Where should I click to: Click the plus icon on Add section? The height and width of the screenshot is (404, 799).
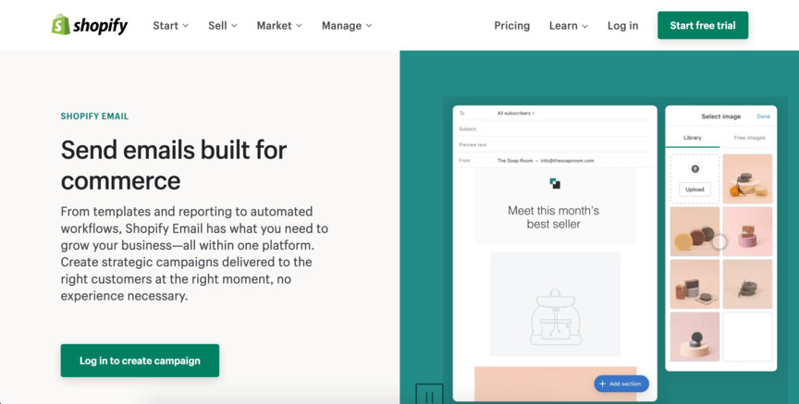pos(602,384)
